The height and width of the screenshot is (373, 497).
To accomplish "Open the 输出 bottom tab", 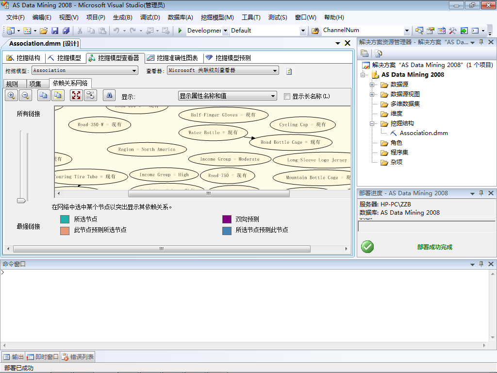I will click(x=13, y=357).
